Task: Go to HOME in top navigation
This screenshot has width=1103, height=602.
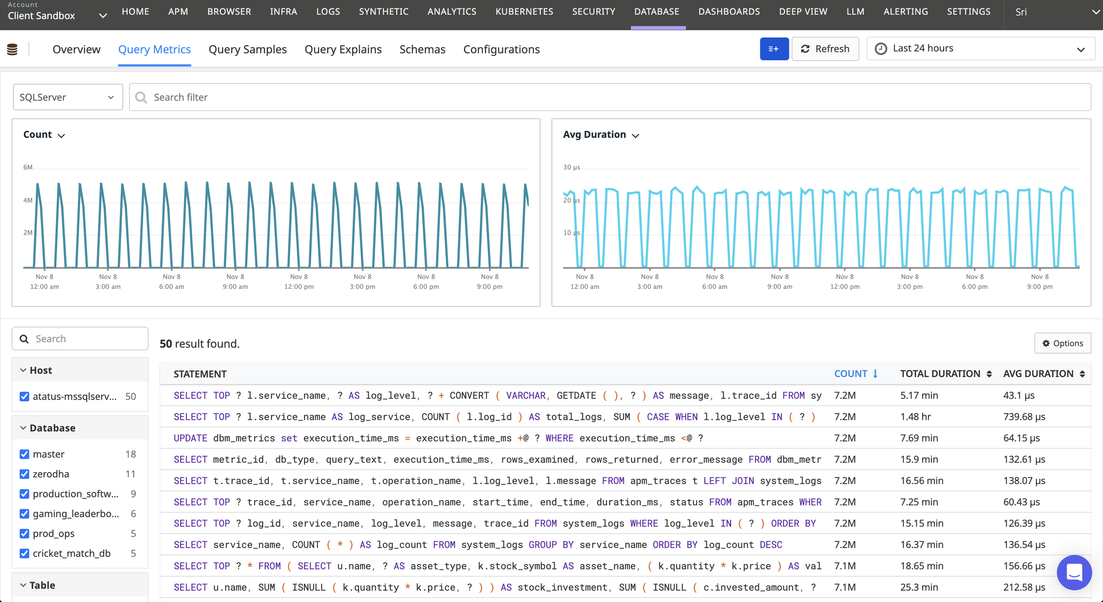Action: [x=135, y=12]
